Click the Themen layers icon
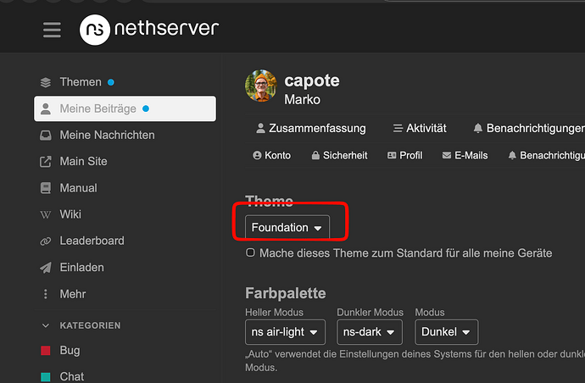The height and width of the screenshot is (383, 585). (46, 82)
